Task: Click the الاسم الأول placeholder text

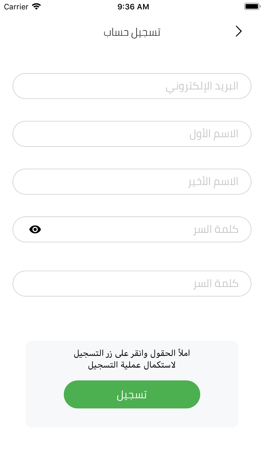Action: pyautogui.click(x=214, y=134)
